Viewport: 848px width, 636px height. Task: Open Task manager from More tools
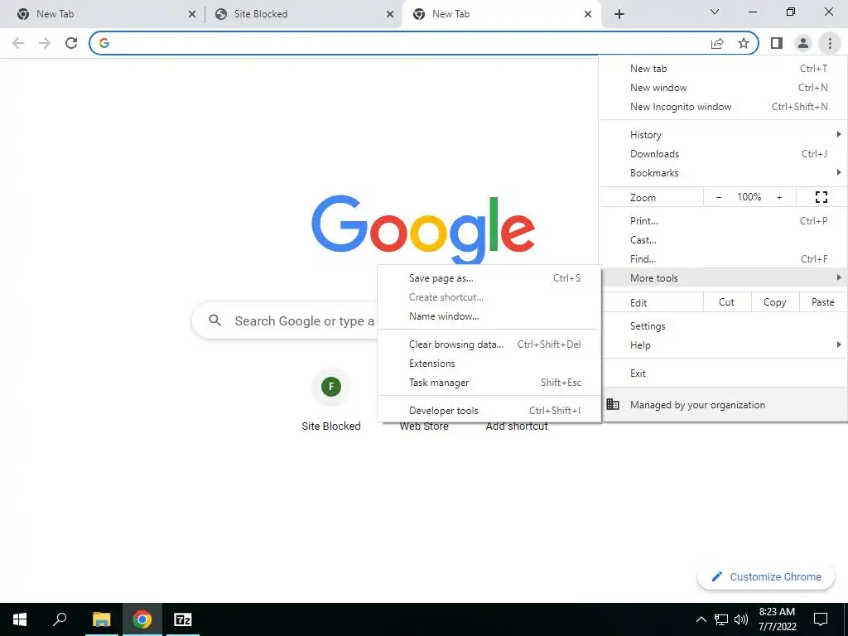(489, 383)
